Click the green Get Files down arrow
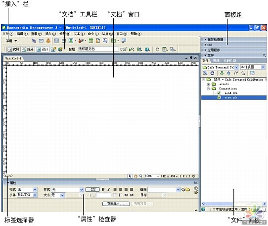Viewport: 268px width, 226px height. [222, 73]
